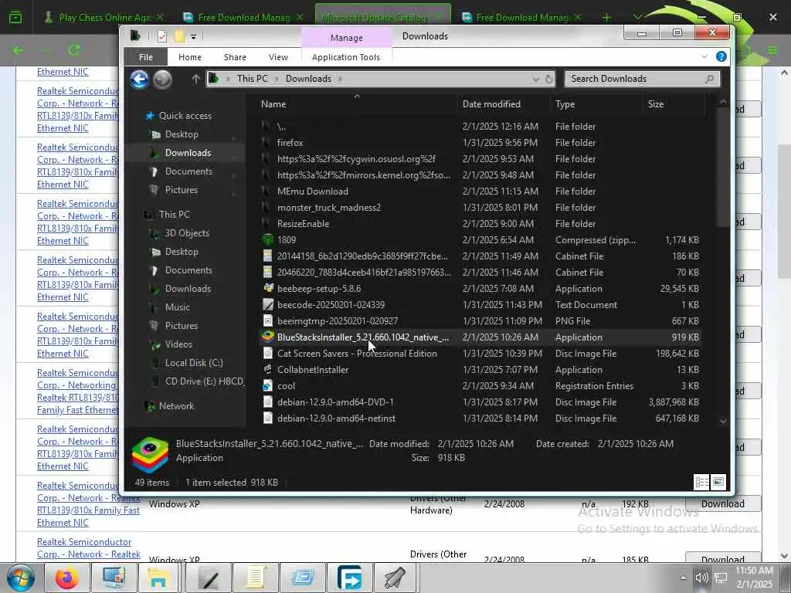Sort by Date modified column header
This screenshot has height=593, width=791.
[x=491, y=104]
